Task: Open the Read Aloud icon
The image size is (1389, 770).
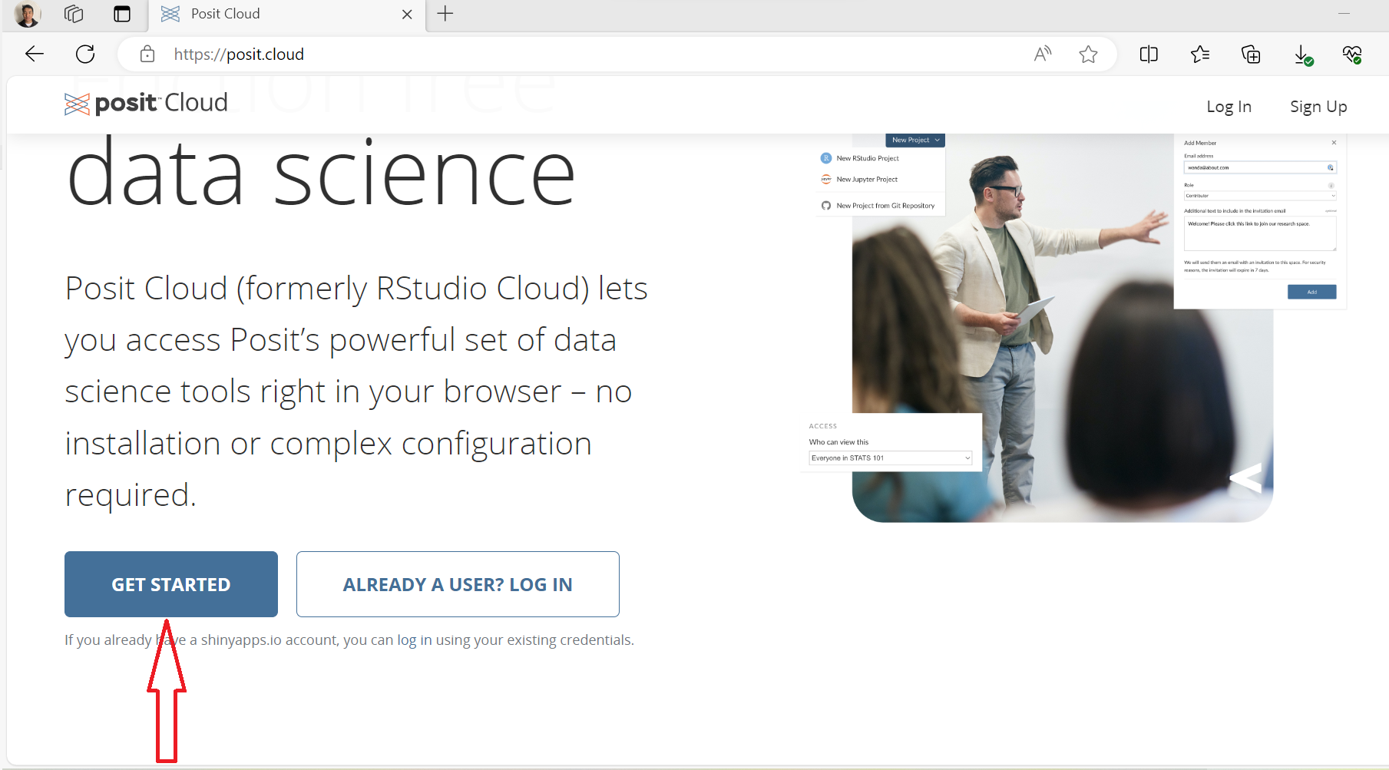Action: point(1042,54)
